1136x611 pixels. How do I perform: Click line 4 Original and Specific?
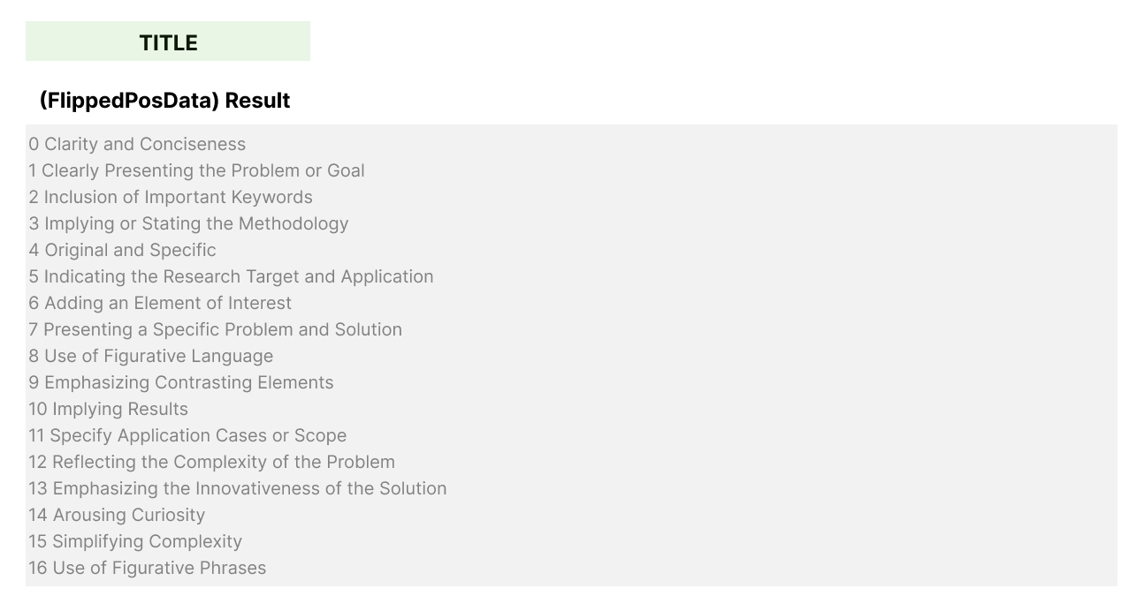[x=122, y=250]
